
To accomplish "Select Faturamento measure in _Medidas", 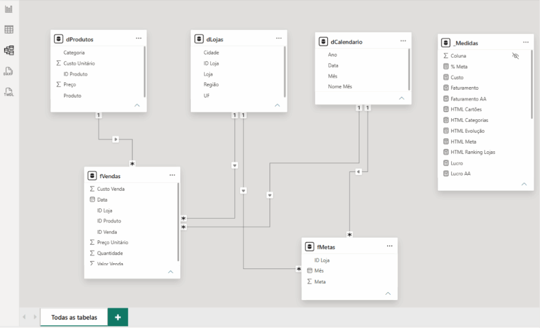I will (x=465, y=88).
